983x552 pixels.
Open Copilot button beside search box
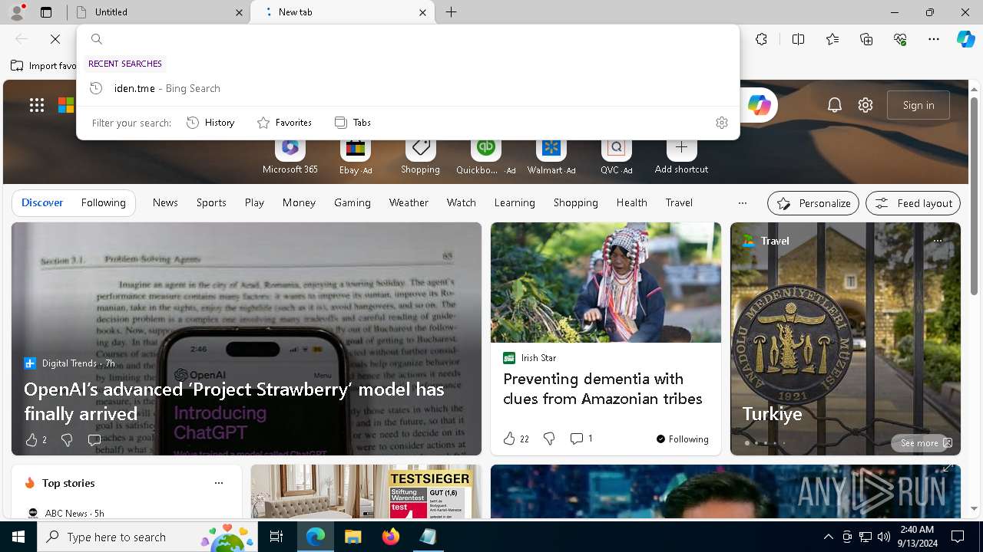point(760,105)
